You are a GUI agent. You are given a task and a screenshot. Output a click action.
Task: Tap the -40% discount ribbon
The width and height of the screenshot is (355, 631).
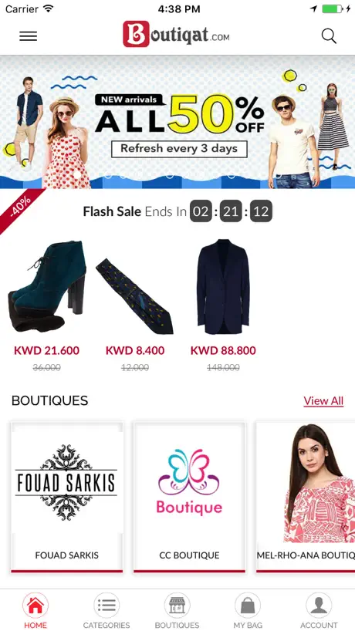[21, 209]
